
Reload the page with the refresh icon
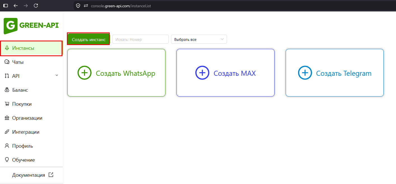coord(36,6)
